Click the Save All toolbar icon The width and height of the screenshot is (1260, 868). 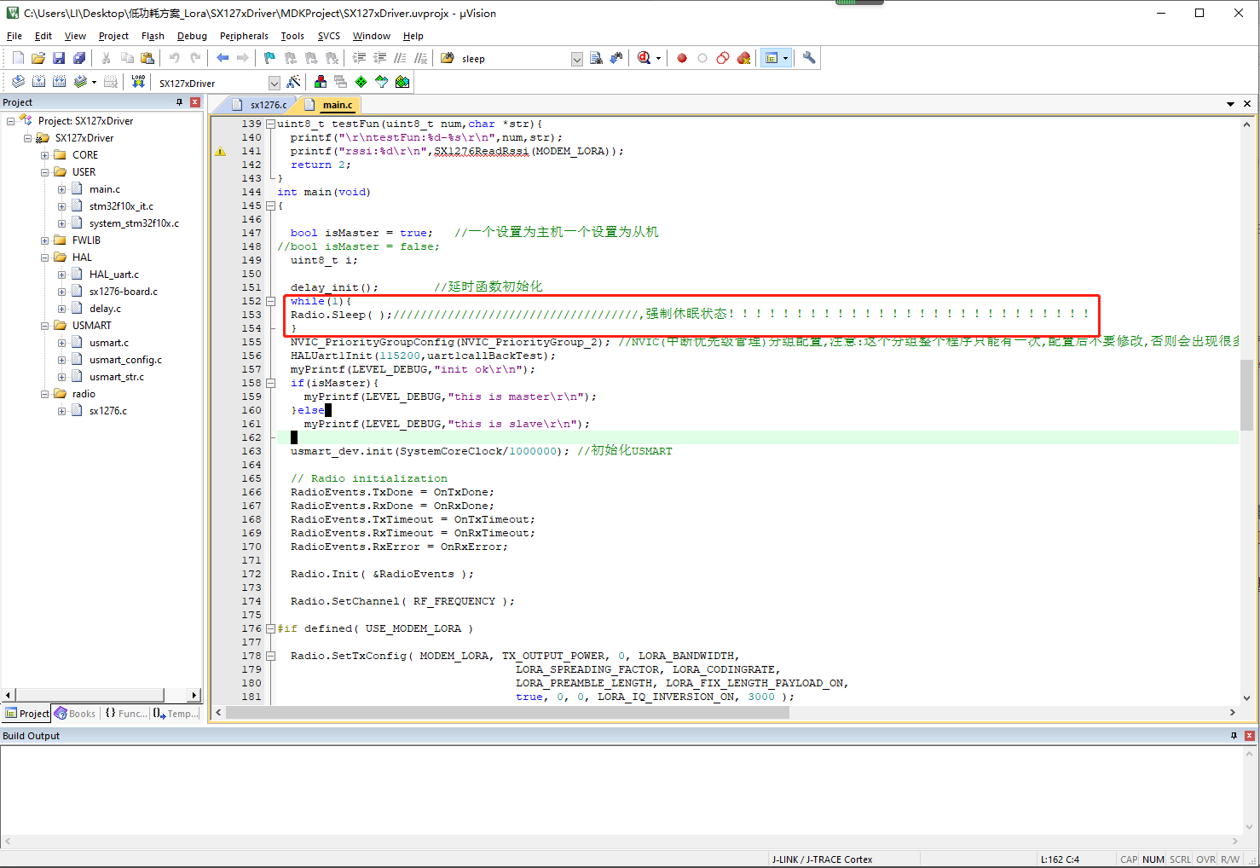[x=79, y=58]
